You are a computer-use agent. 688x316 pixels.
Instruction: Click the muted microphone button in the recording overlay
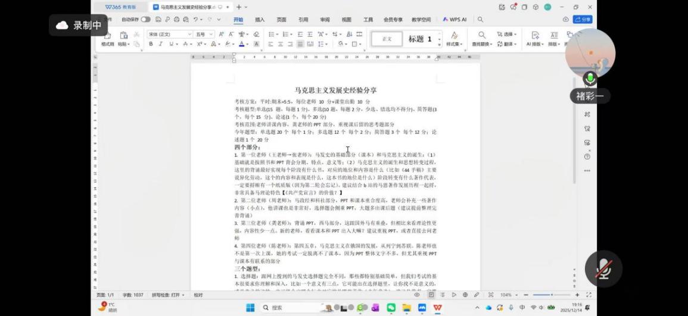[x=603, y=269]
